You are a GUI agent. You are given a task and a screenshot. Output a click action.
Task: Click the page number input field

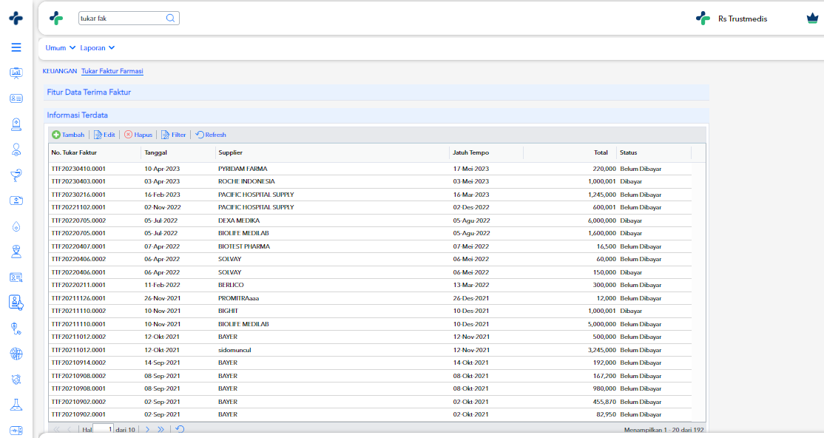tap(104, 430)
